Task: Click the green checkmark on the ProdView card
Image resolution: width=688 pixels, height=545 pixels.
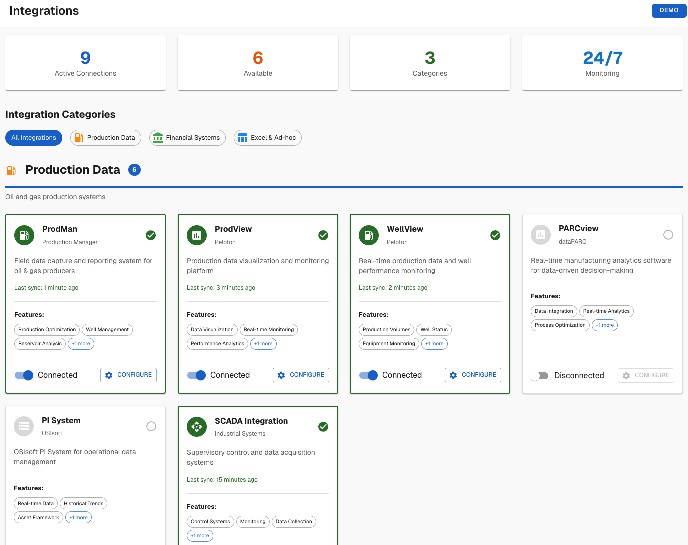Action: click(323, 235)
